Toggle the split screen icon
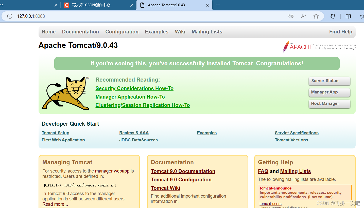Screen dimensions: 364x208 [x=348, y=16]
